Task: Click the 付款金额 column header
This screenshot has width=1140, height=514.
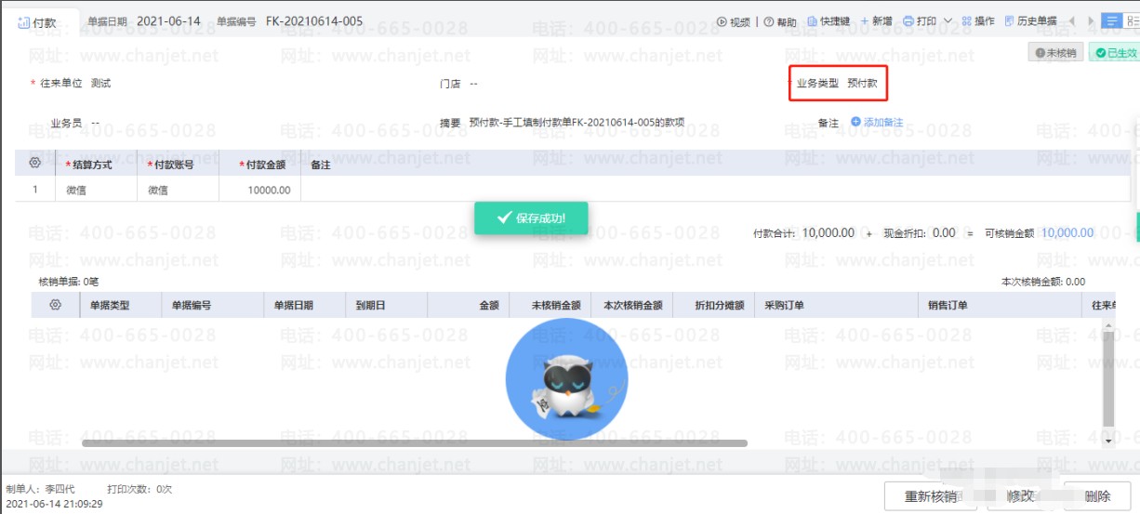Action: (x=259, y=165)
